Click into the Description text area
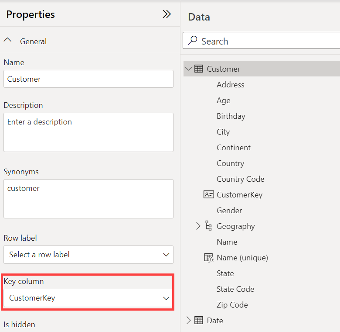The width and height of the screenshot is (340, 332). (x=88, y=132)
